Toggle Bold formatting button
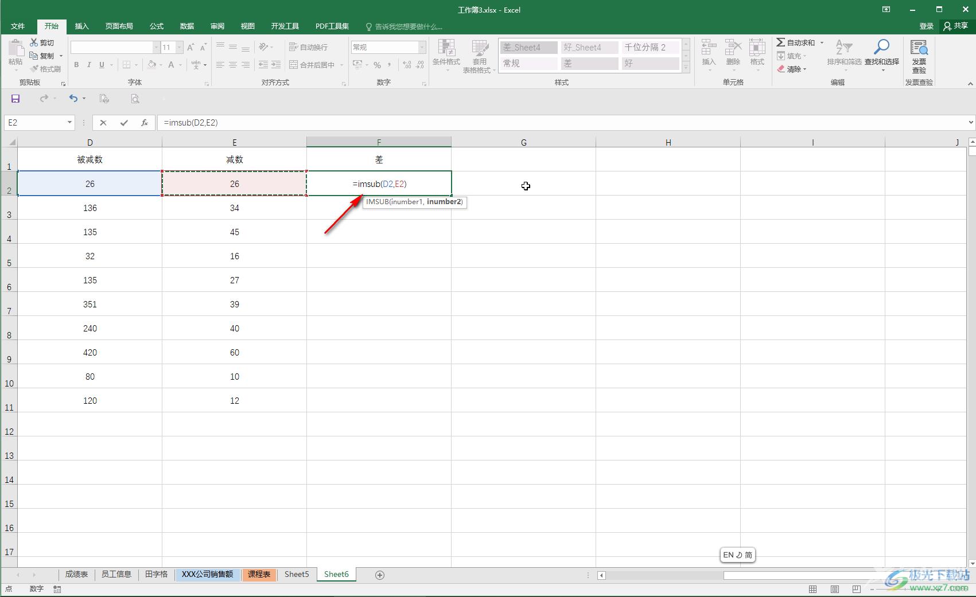 pos(76,65)
